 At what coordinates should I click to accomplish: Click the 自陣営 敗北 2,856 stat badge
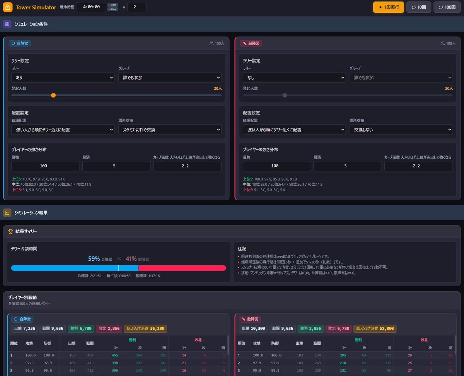click(109, 328)
